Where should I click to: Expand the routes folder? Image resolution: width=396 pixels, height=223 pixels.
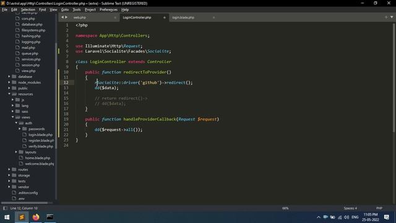tap(9, 169)
